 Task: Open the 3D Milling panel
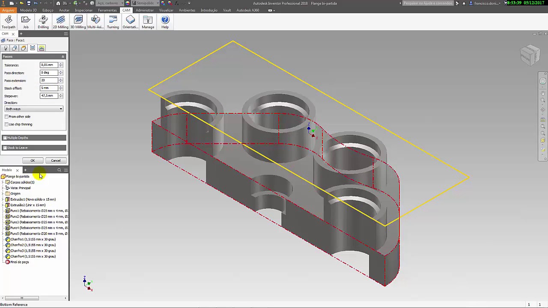[x=78, y=22]
